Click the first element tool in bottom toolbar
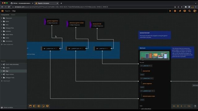Screen dimensions: 198x111 point(30,106)
